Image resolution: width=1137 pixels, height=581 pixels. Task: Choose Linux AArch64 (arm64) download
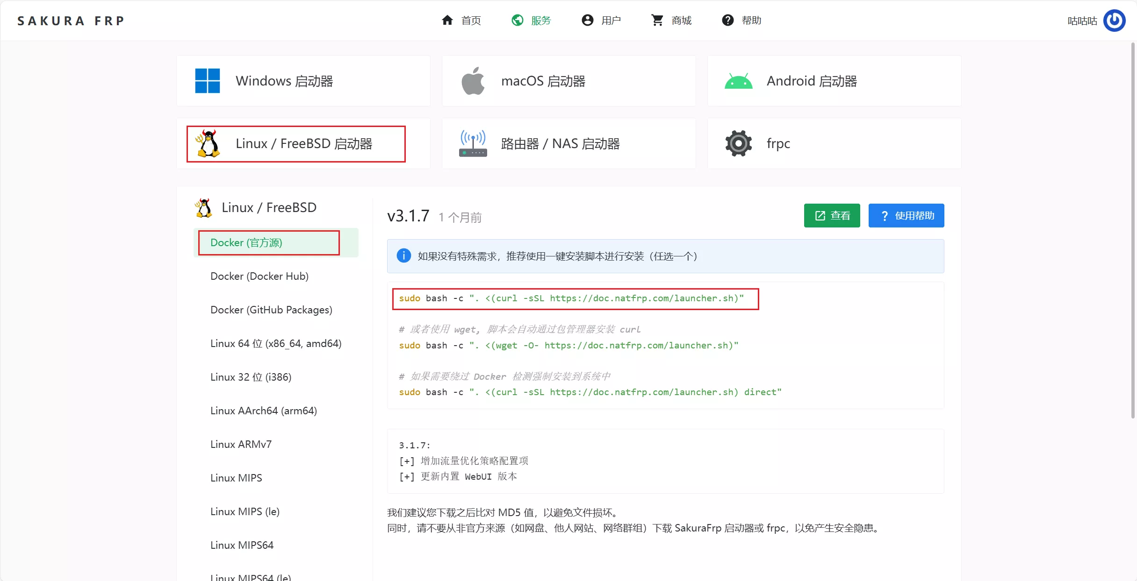click(x=264, y=411)
